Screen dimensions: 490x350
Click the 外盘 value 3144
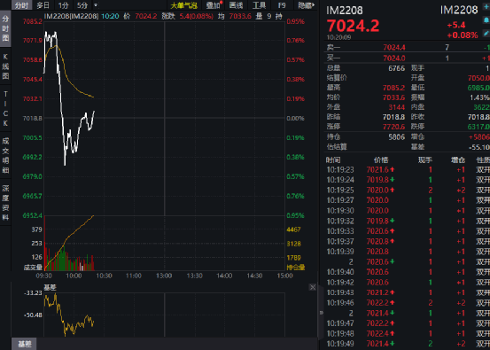click(397, 107)
